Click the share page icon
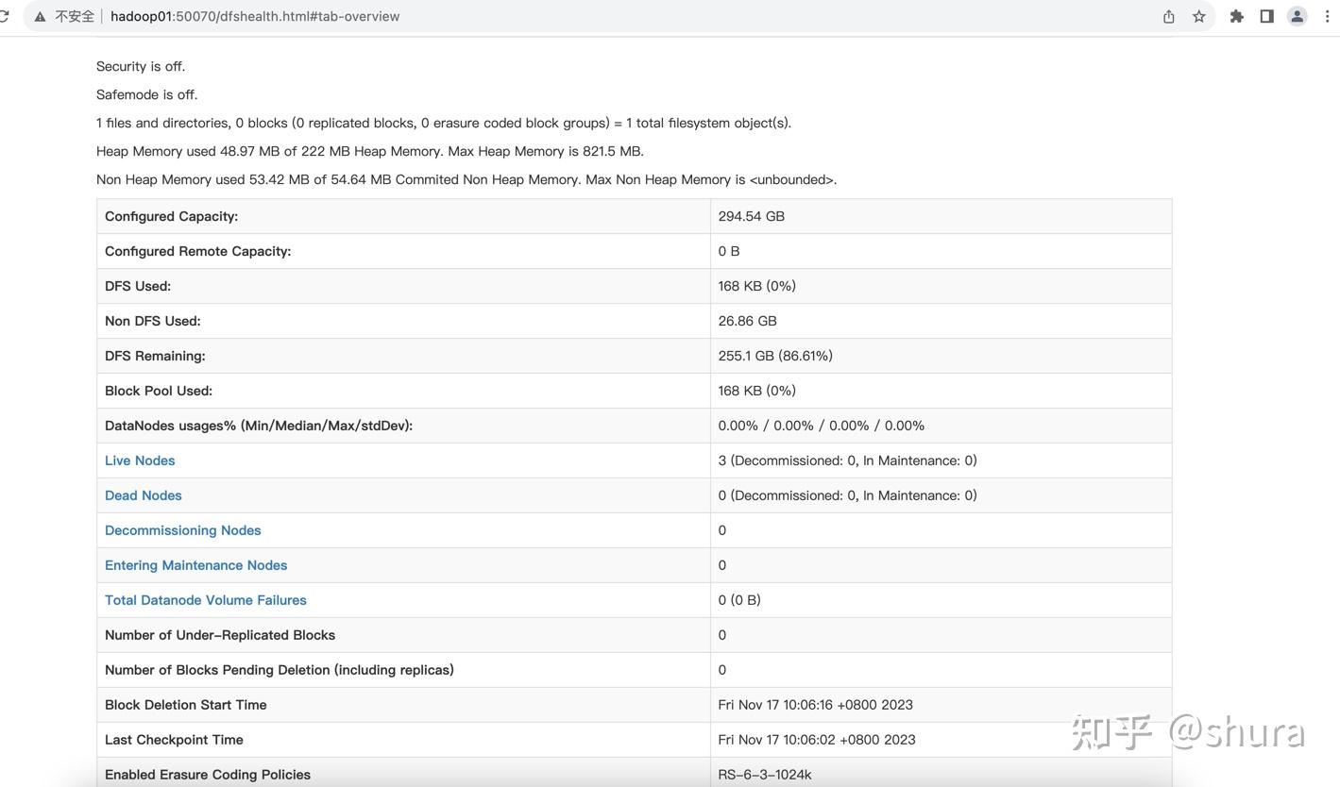The height and width of the screenshot is (787, 1340). coord(1169,16)
